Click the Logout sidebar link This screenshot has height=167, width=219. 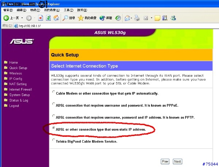click(14, 106)
